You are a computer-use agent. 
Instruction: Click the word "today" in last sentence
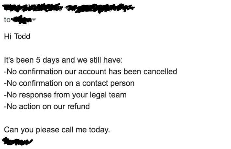coord(100,130)
